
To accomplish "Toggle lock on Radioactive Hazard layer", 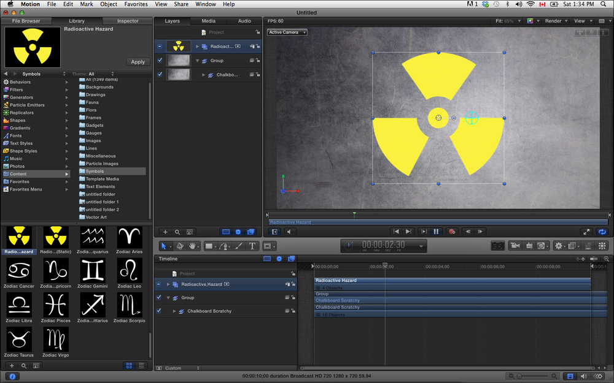I will [258, 46].
